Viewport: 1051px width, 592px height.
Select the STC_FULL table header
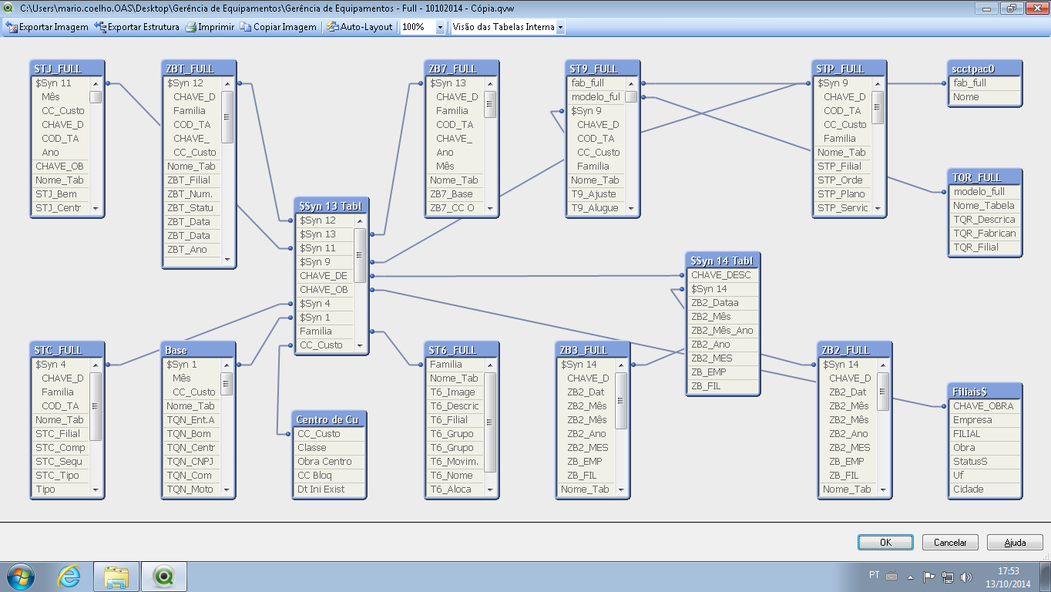click(x=67, y=350)
